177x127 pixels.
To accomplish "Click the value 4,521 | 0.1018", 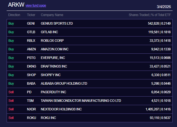I will coord(161,101).
